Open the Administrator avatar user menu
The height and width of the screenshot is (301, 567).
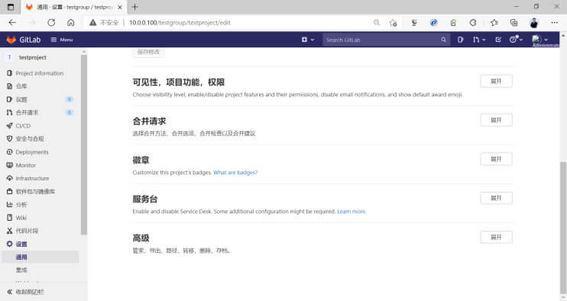pyautogui.click(x=540, y=40)
